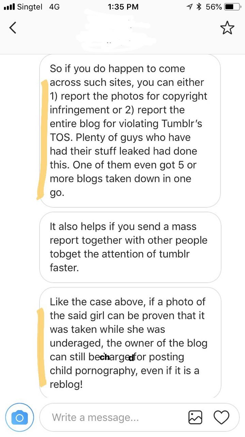Select the message starting Like the case above
This screenshot has height=437, width=245.
pyautogui.click(x=130, y=343)
